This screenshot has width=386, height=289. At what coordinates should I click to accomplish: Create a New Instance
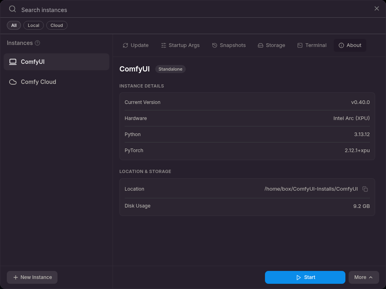32,277
